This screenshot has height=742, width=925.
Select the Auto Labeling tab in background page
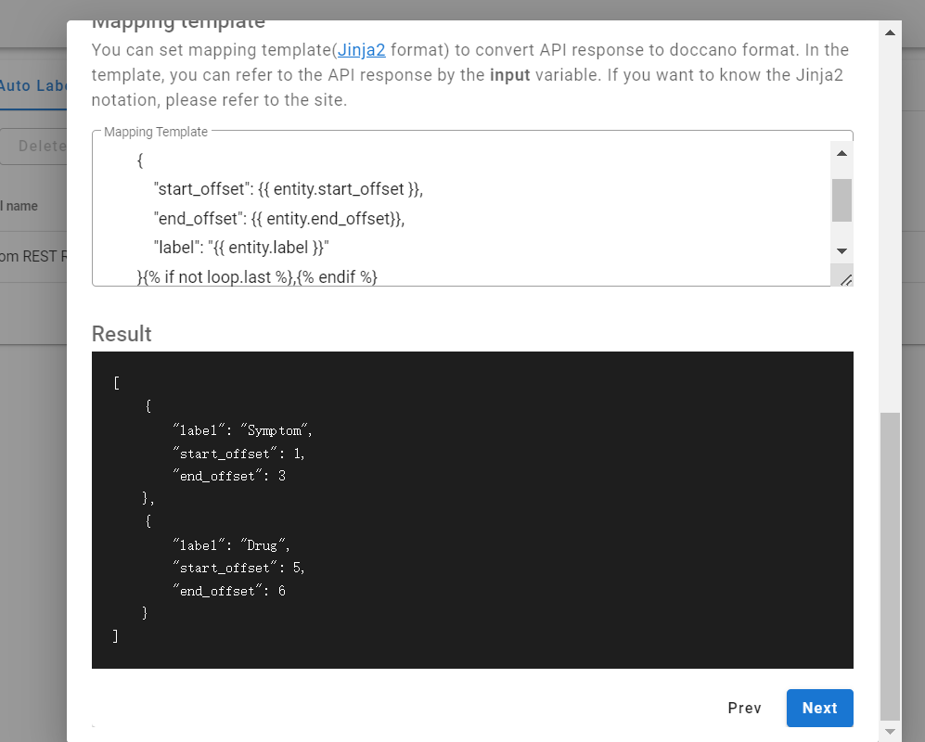(x=33, y=86)
